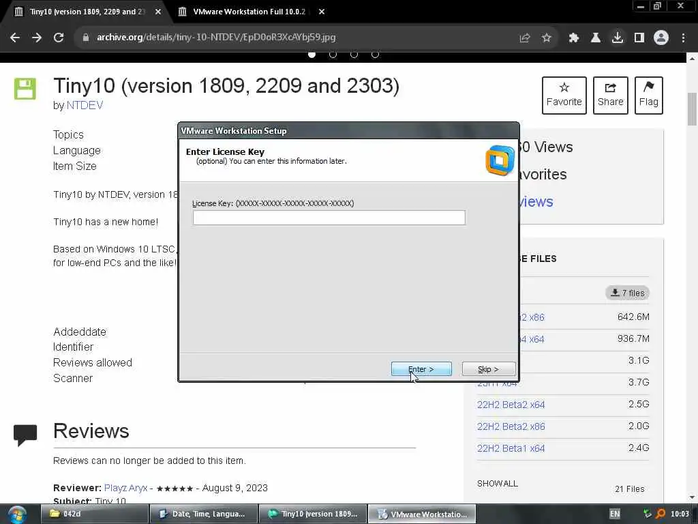The image size is (698, 524).
Task: Click the taskbar clock 10:03
Action: 680,514
